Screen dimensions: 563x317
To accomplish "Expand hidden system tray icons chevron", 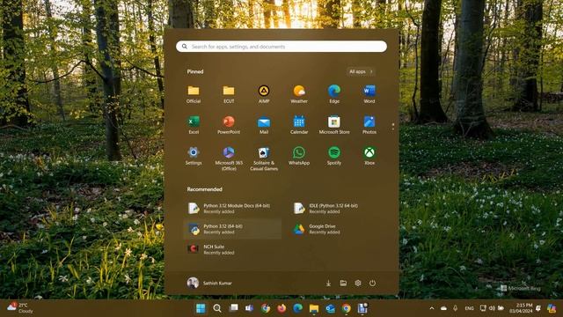I will tap(432, 308).
